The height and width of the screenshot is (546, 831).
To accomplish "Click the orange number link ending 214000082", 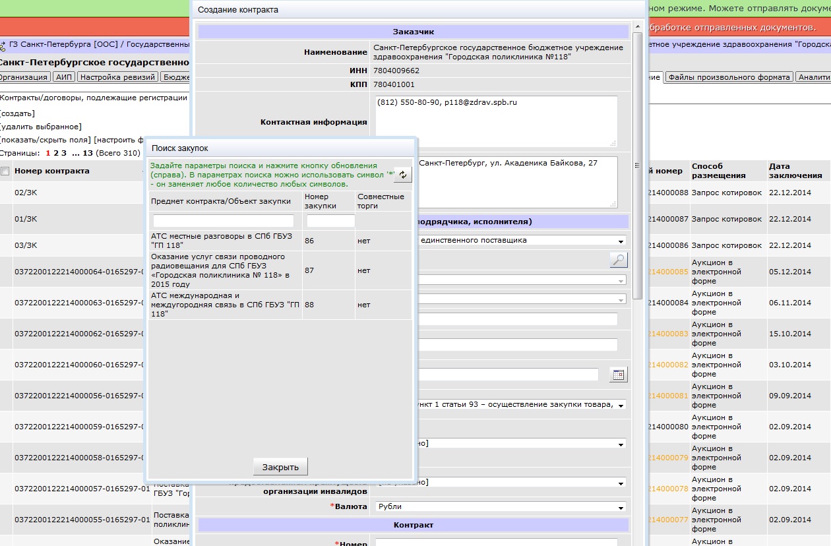I will 669,365.
